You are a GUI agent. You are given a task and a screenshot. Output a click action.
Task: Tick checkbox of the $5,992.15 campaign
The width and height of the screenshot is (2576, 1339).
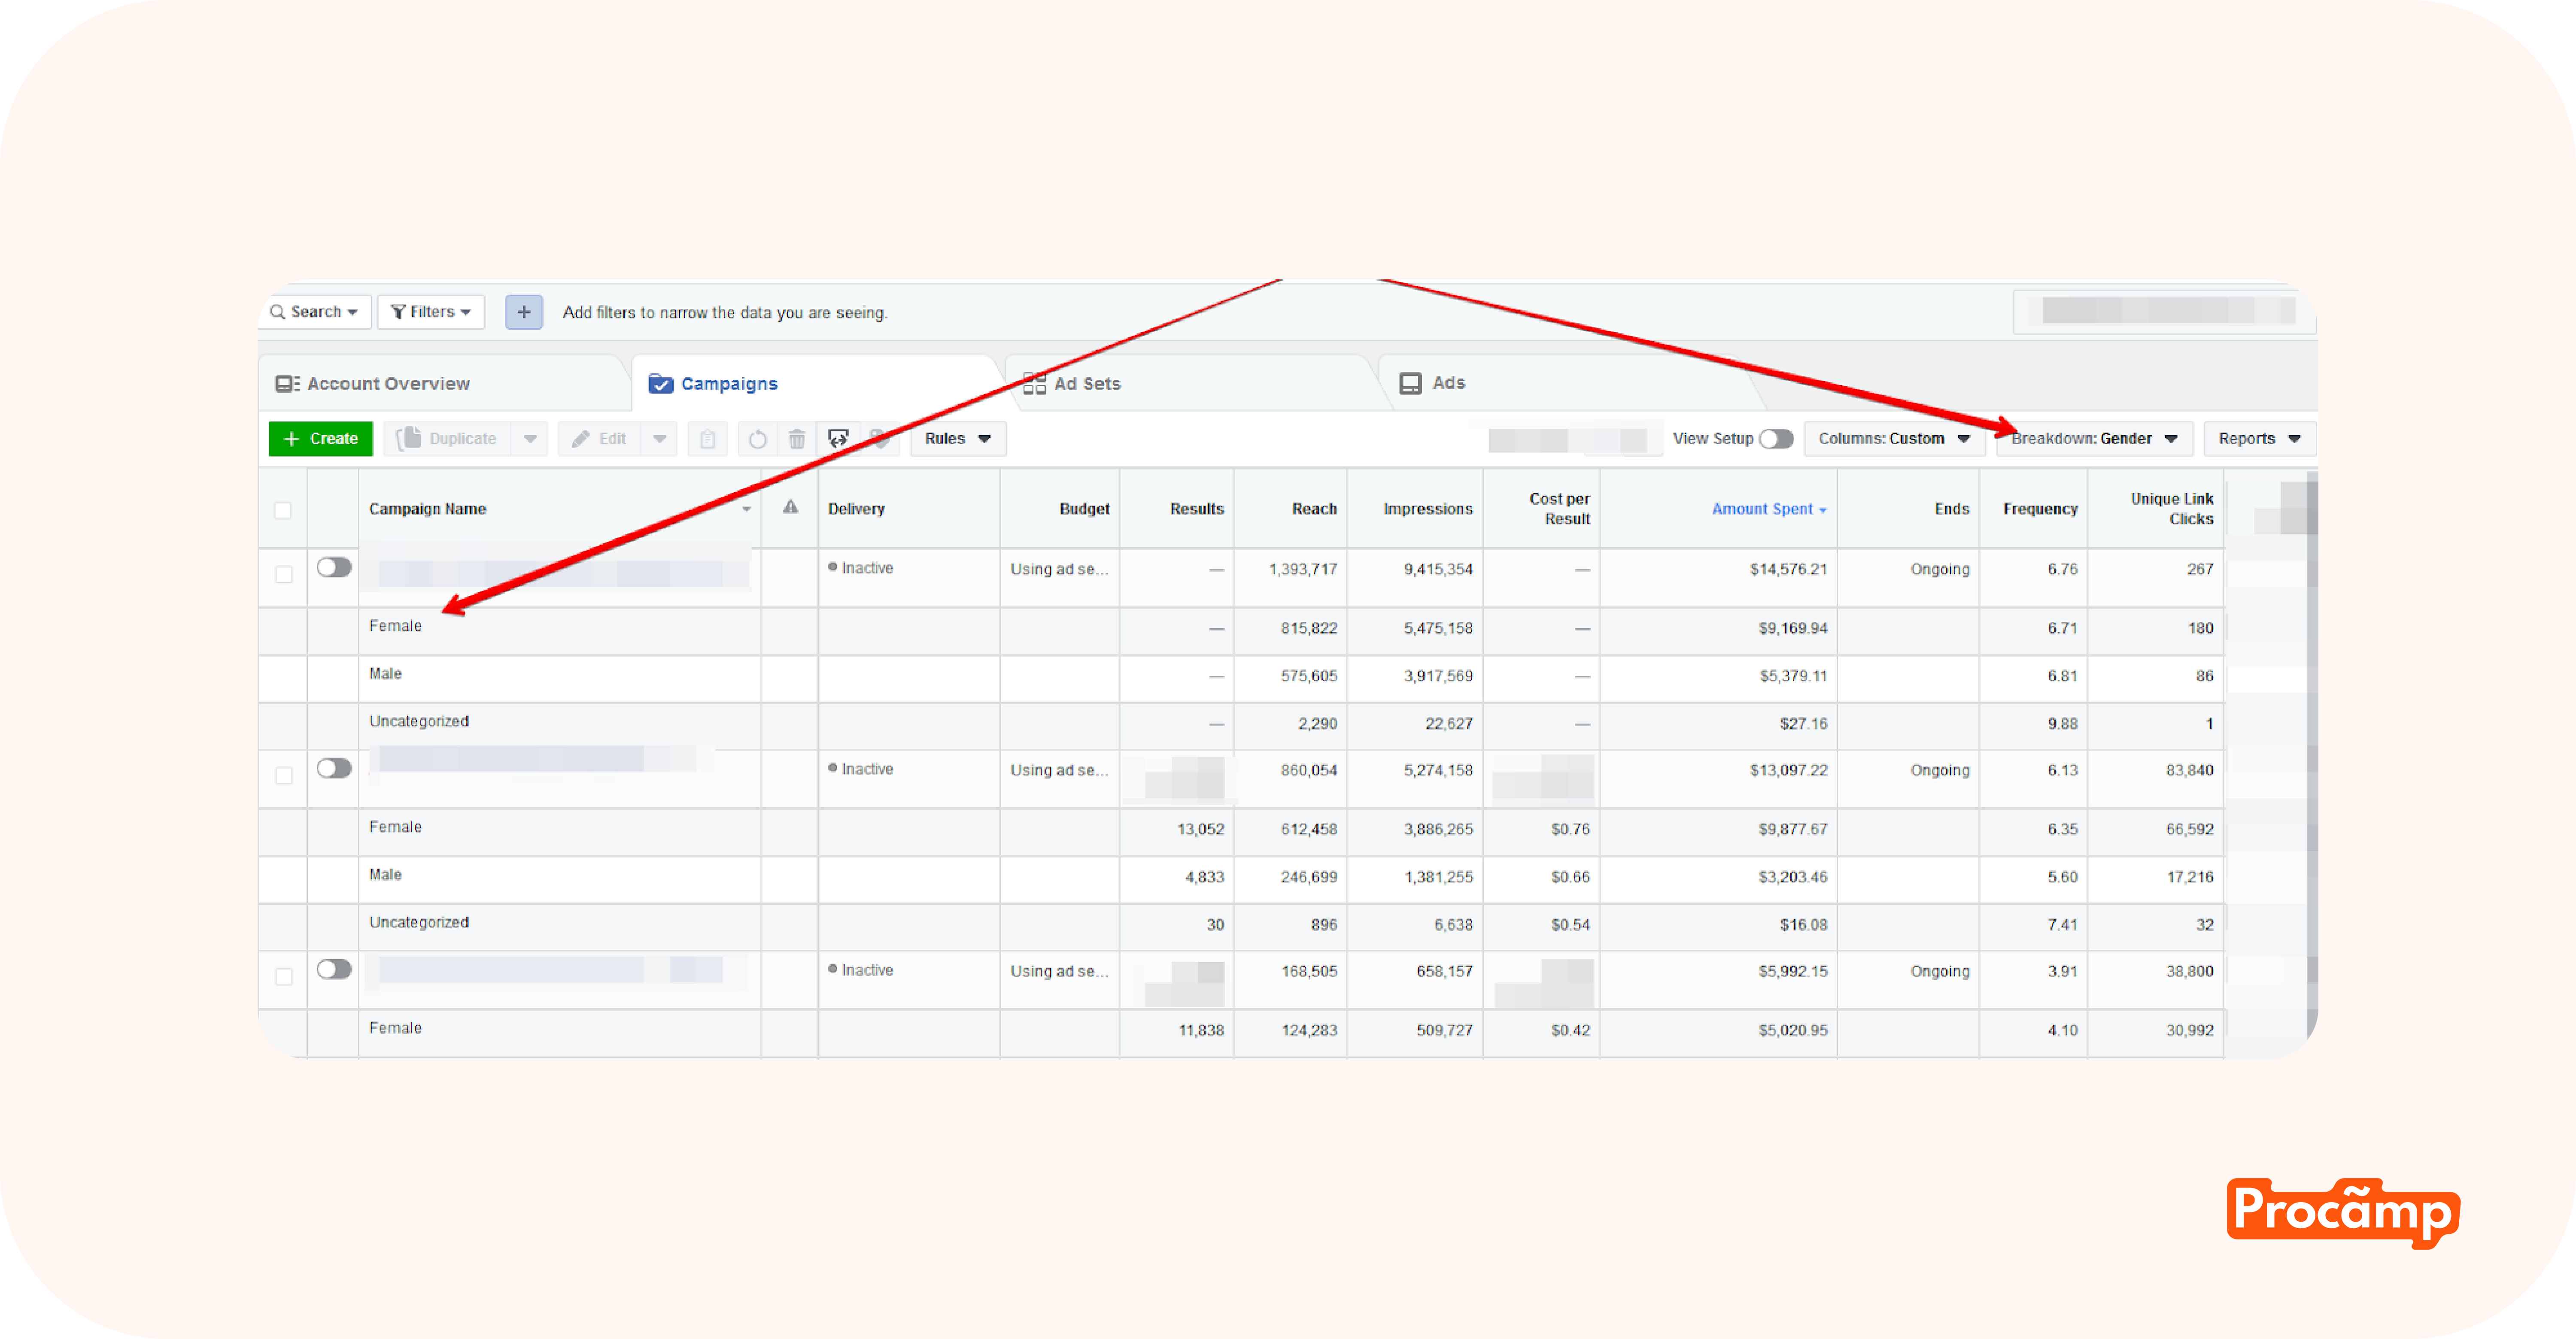[x=283, y=976]
